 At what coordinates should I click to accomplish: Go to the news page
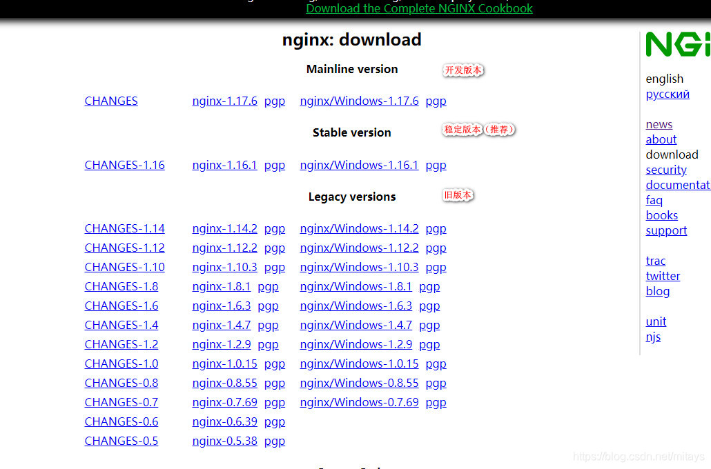coord(659,124)
